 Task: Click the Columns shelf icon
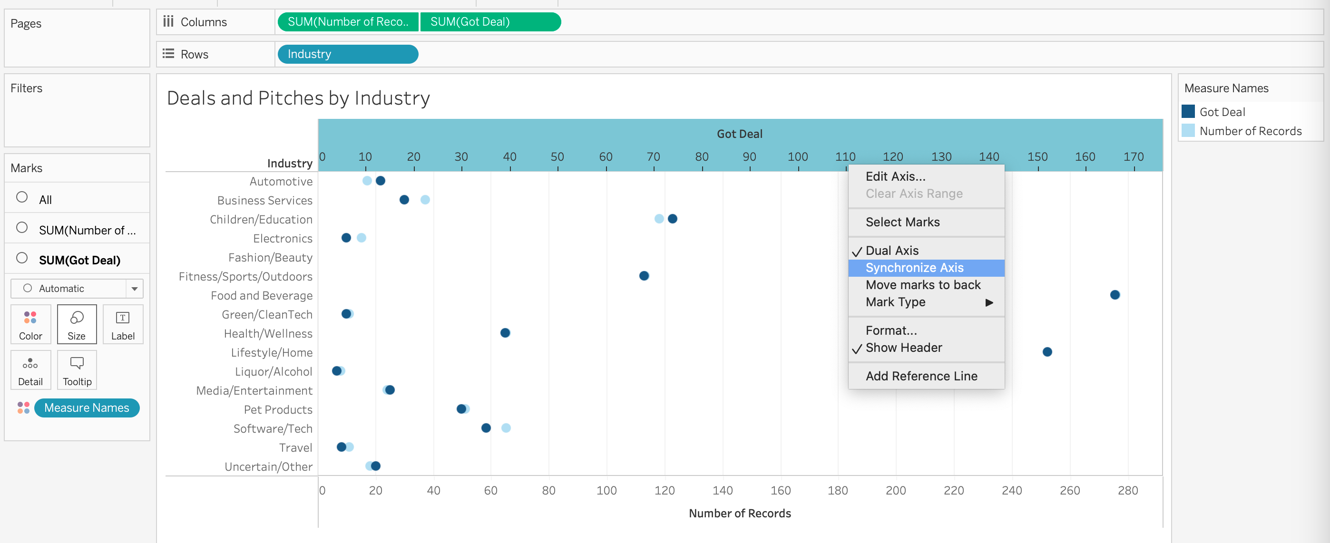pyautogui.click(x=168, y=22)
